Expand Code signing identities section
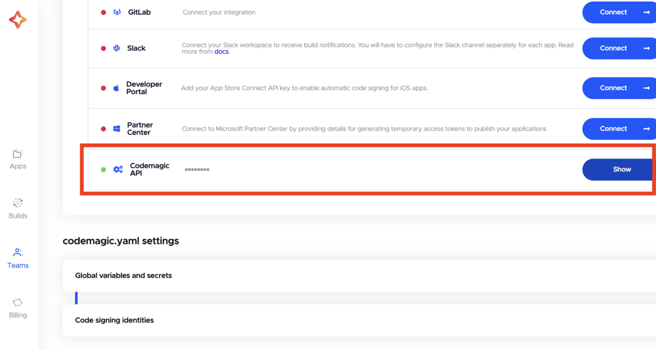This screenshot has width=656, height=350. coord(359,321)
